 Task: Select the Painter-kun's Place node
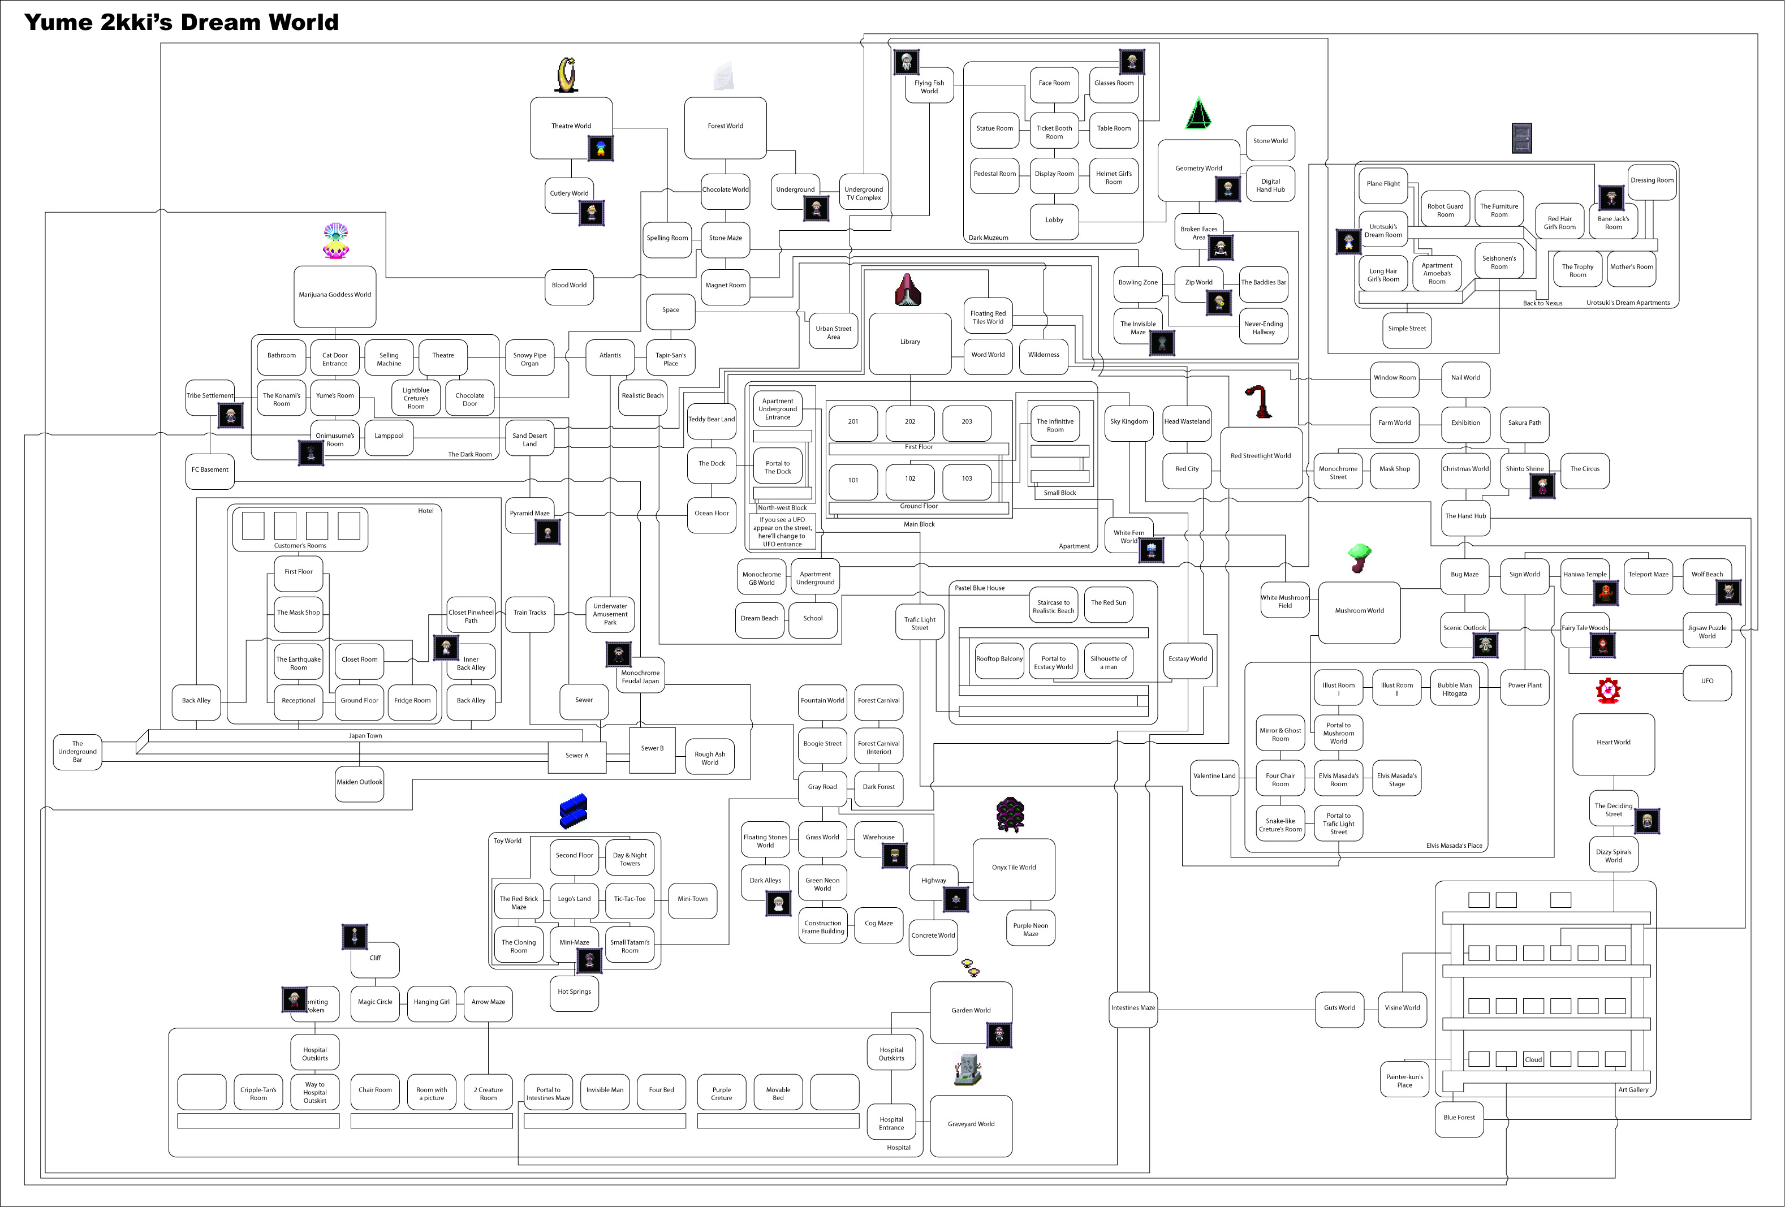click(1404, 1081)
